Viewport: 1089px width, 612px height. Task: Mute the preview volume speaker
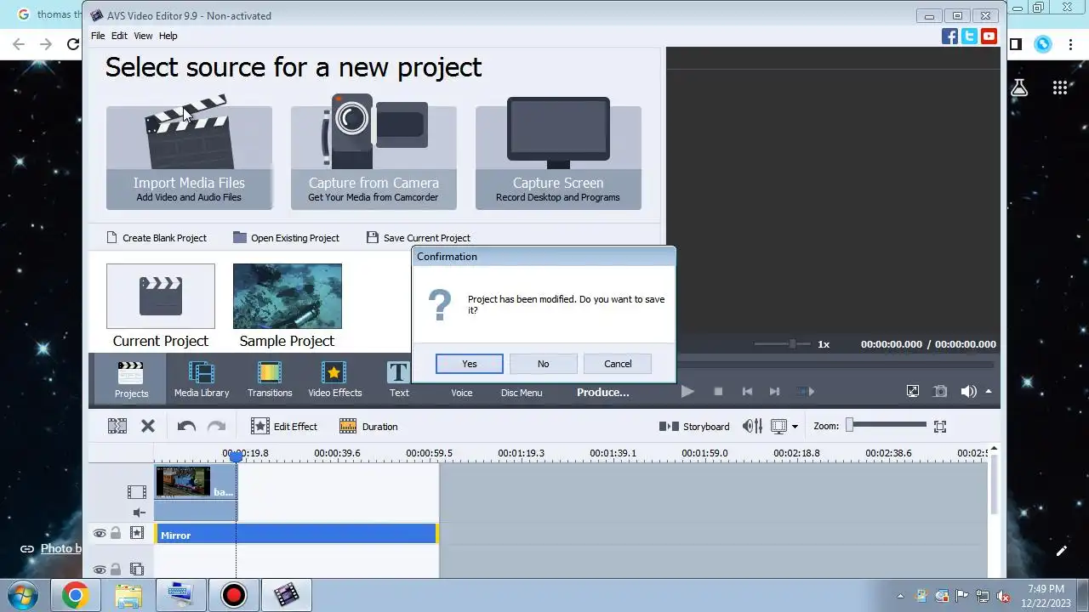point(968,391)
